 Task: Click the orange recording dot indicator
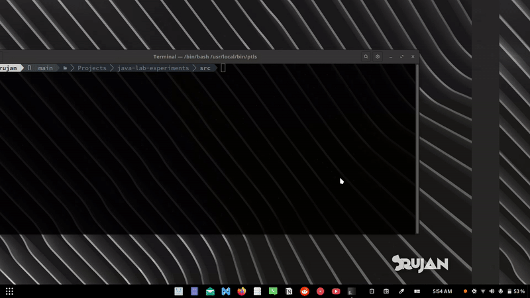pos(465,291)
